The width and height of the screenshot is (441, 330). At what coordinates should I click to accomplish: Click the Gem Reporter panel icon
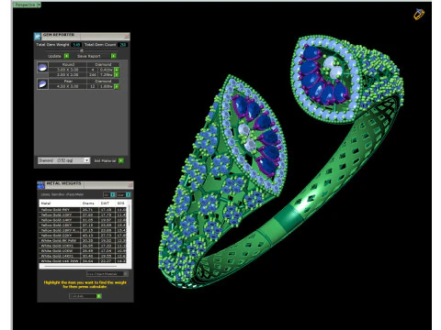(38, 37)
